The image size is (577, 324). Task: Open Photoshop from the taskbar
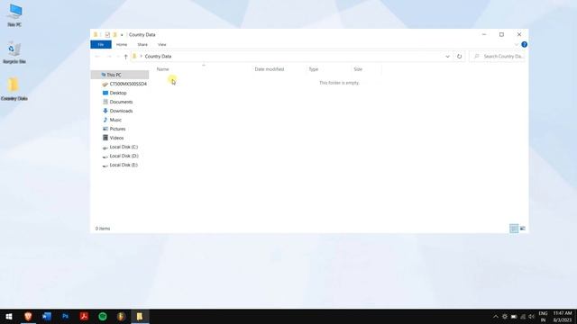pyautogui.click(x=66, y=316)
